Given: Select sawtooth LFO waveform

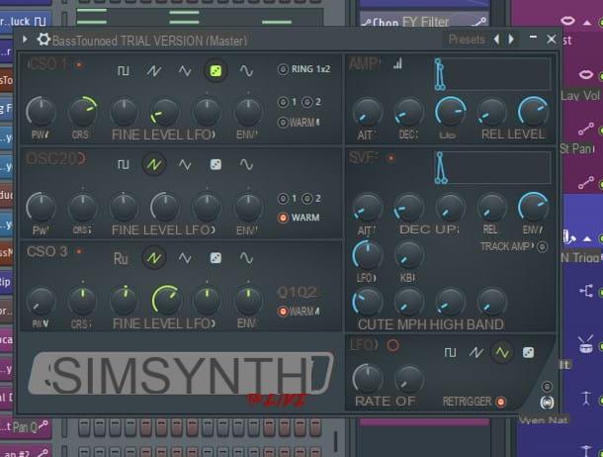Looking at the screenshot, I should tap(475, 352).
